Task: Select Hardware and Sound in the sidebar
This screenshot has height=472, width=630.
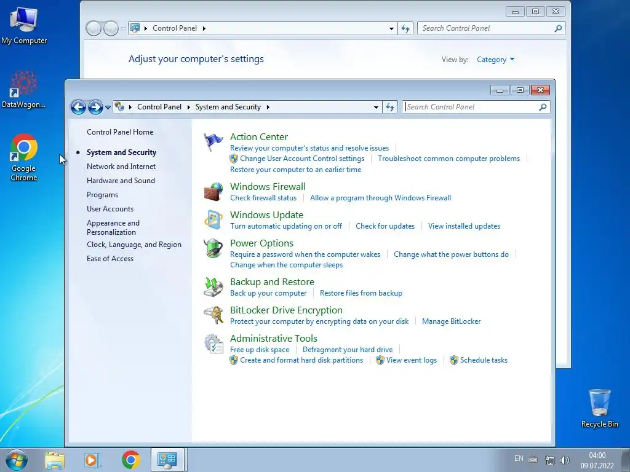Action: (x=121, y=181)
